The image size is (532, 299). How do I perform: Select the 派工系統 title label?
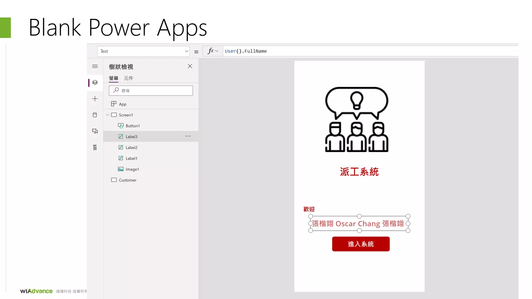coord(359,172)
